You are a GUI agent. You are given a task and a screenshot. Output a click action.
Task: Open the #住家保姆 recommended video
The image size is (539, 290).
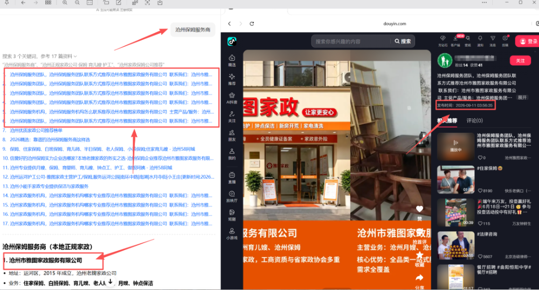click(x=455, y=180)
